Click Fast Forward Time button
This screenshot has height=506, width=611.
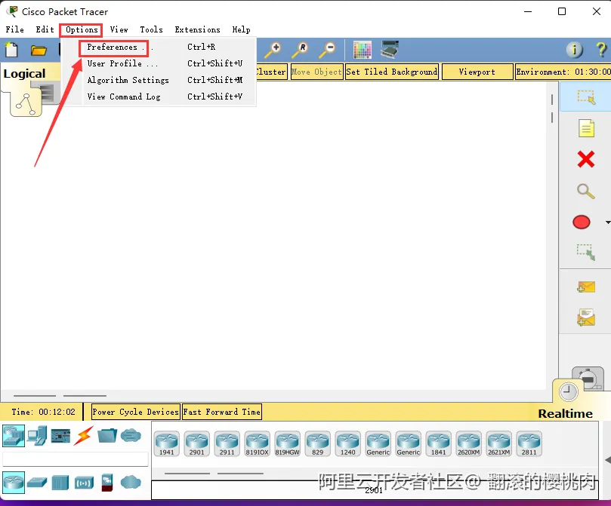(x=222, y=412)
